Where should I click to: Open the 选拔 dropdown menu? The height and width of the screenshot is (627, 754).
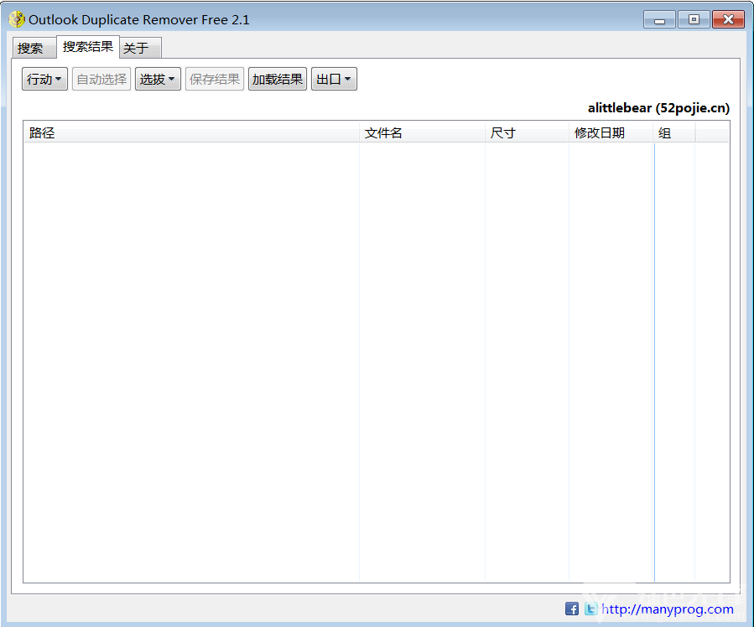click(158, 79)
